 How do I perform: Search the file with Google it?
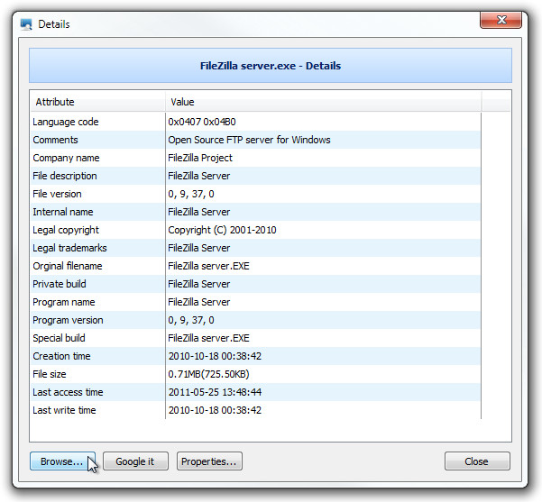tap(135, 461)
